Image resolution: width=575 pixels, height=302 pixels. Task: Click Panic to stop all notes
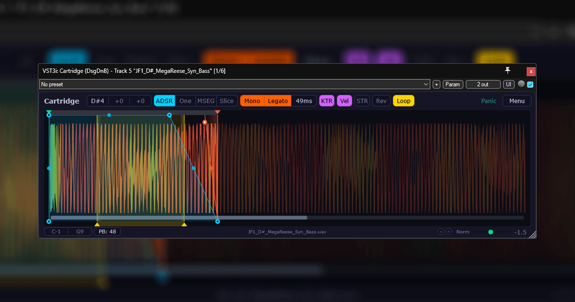(488, 101)
